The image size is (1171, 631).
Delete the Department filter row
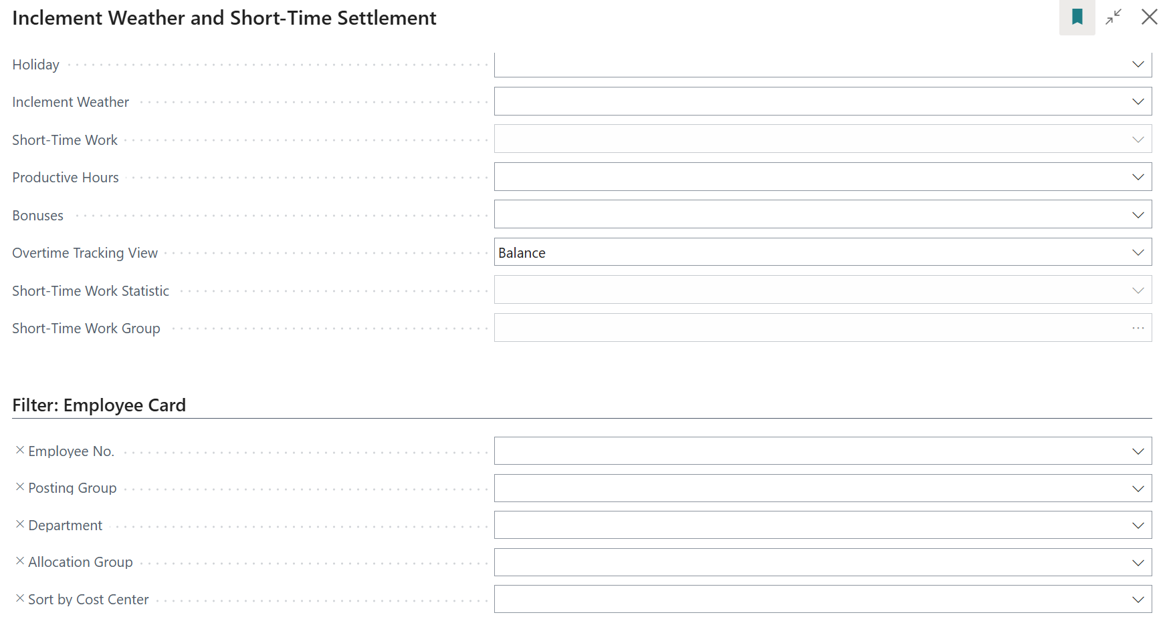(x=20, y=525)
